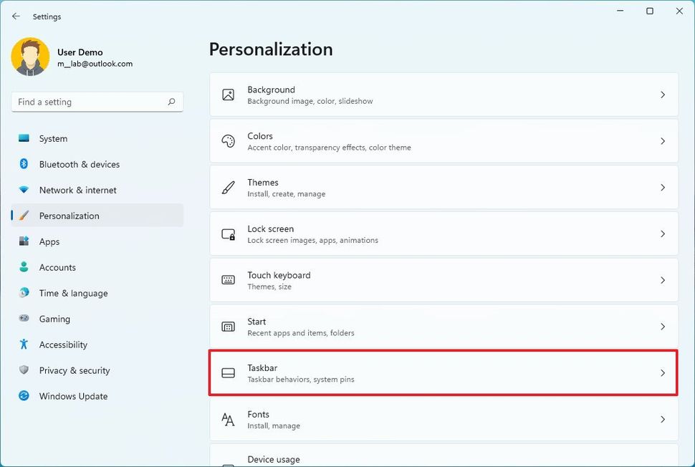Click the back arrow at top left

[16, 16]
